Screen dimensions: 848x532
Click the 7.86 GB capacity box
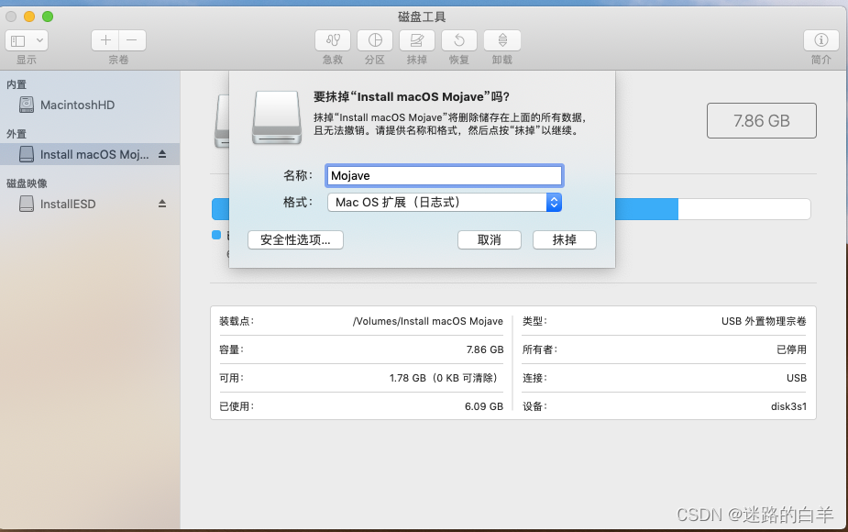(x=762, y=121)
